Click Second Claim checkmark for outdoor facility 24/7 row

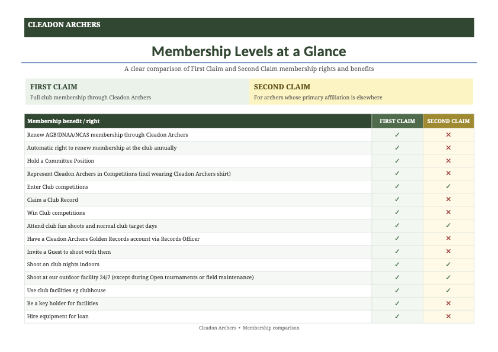tap(448, 277)
